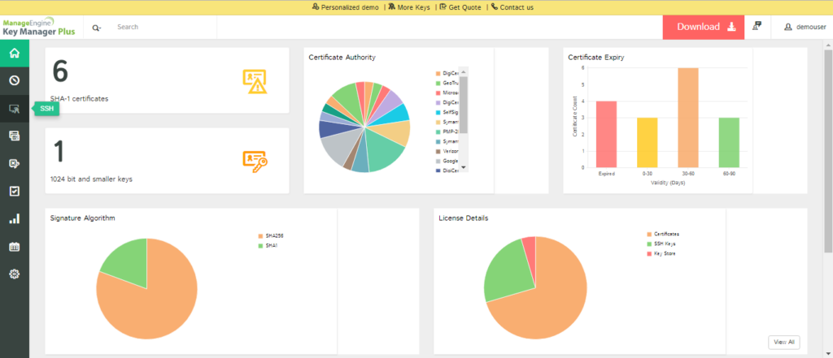Viewport: 833px width, 358px height.
Task: Click the SSH Keys green slice in License Details
Action: coord(508,273)
